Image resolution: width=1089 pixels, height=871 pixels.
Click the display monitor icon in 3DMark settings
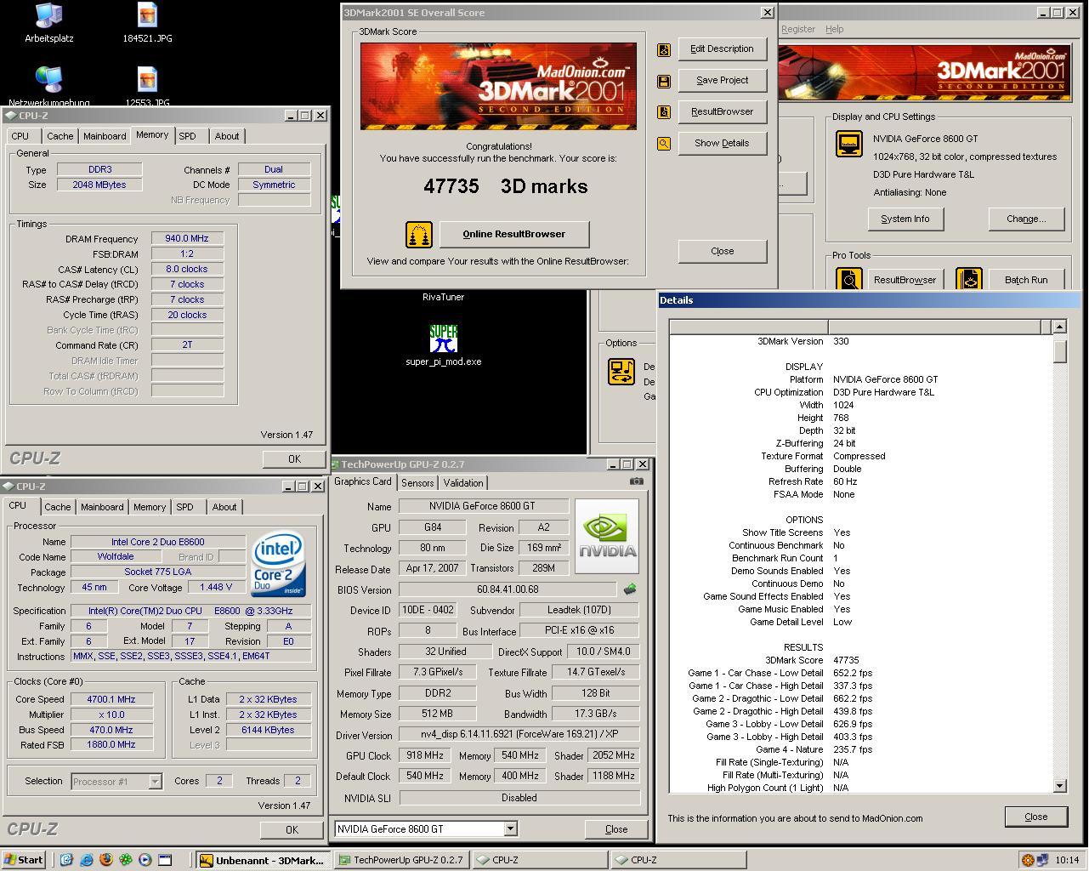(x=849, y=144)
